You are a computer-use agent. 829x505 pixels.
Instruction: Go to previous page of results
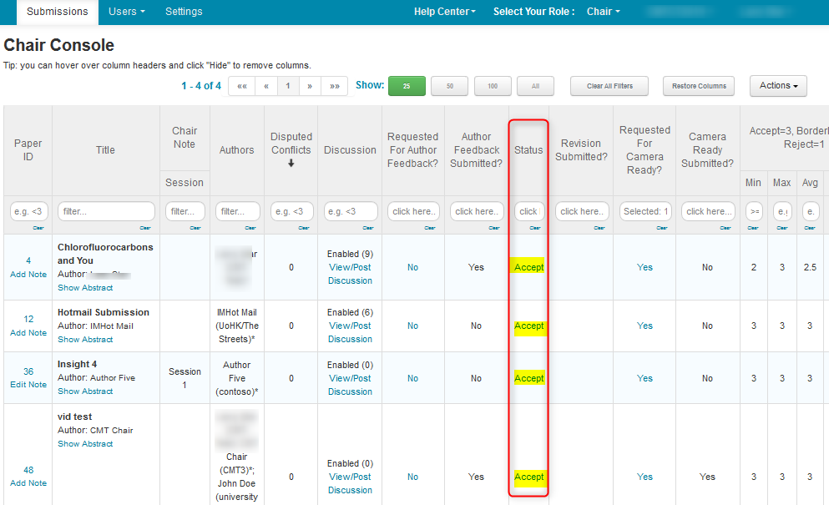266,86
